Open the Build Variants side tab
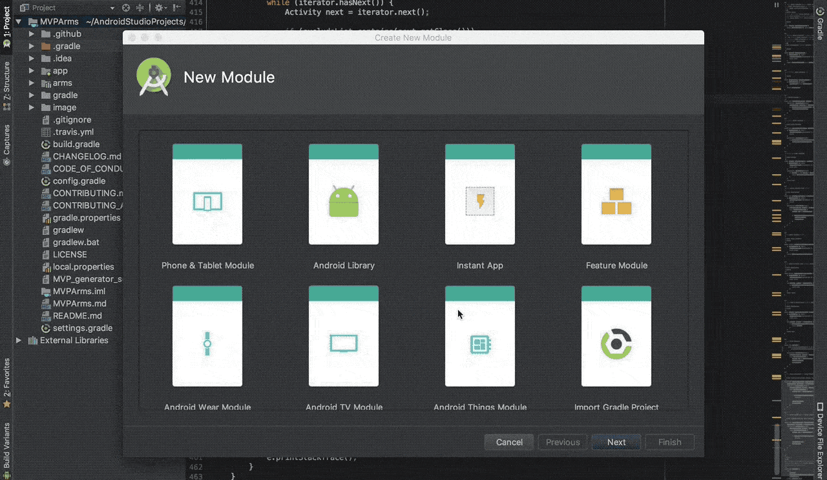 pyautogui.click(x=6, y=445)
